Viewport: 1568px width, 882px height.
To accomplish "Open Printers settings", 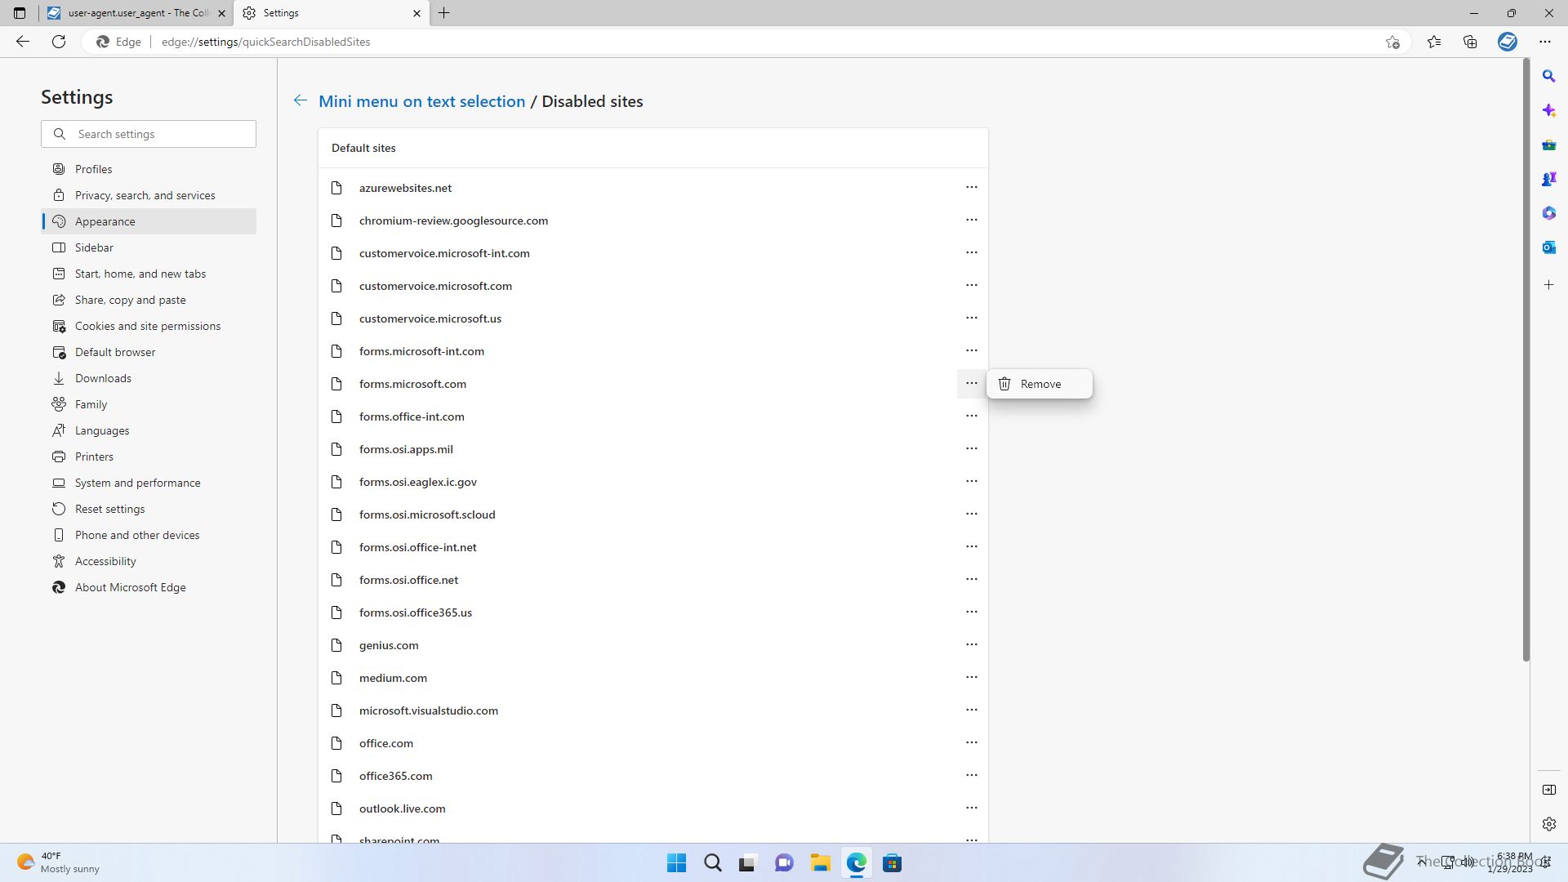I will click(x=149, y=457).
